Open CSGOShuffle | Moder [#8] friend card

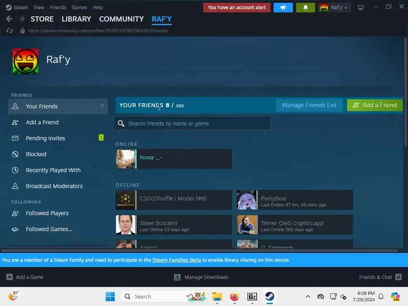tap(174, 200)
